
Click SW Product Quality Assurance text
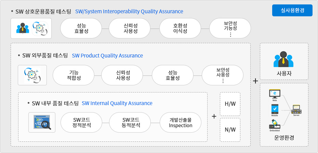(x=107, y=56)
